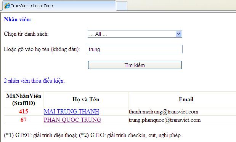Open the PHAN QUOC TRUNG link
This screenshot has width=236, height=142.
coord(72,120)
